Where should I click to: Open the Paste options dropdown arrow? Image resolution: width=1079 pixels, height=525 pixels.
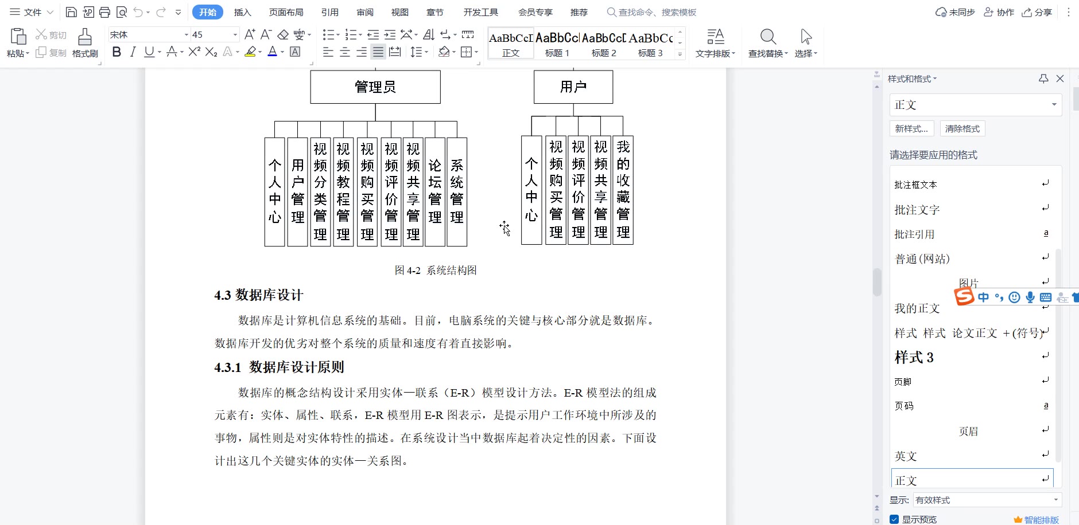(27, 54)
